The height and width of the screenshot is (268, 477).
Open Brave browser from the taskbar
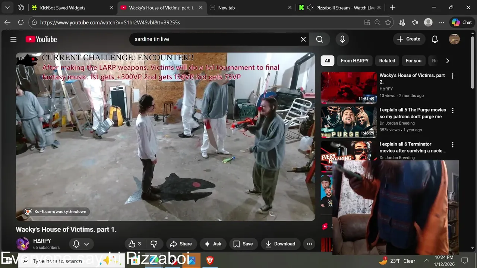[210, 261]
